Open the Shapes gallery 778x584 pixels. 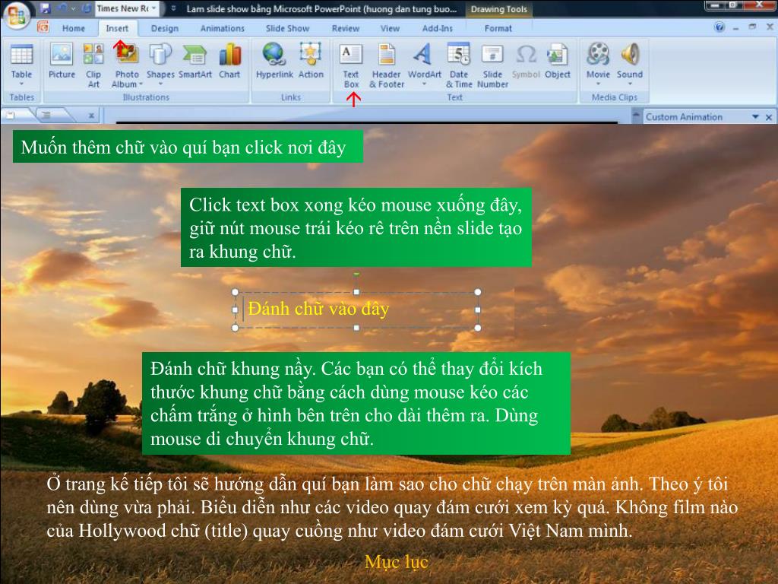coord(160,65)
